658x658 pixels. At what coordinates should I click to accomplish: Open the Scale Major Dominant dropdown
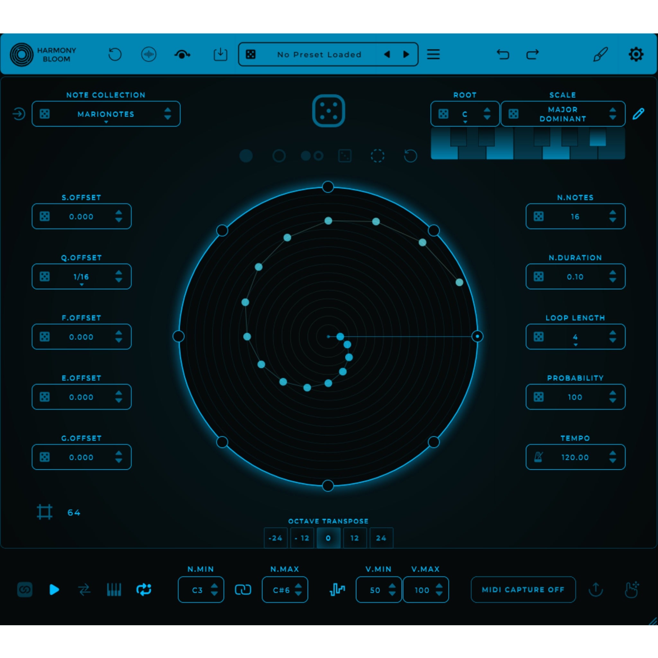coord(563,114)
